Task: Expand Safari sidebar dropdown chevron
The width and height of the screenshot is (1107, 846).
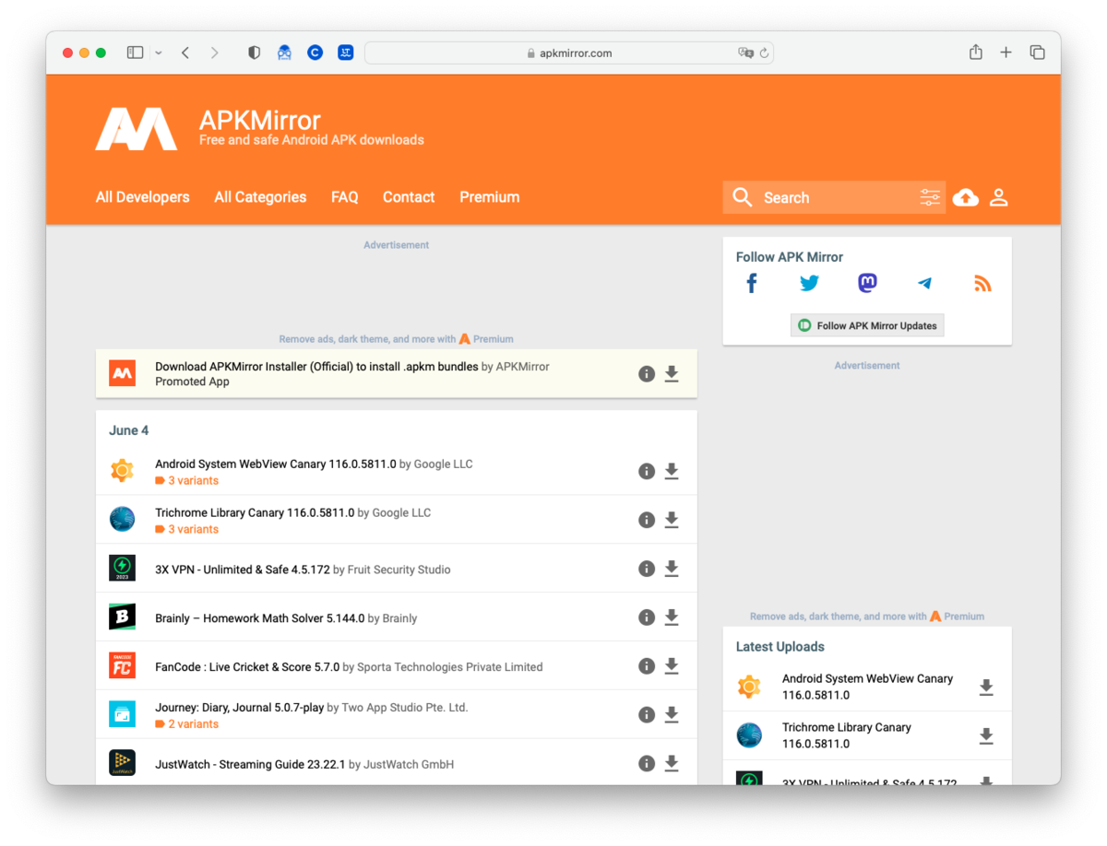Action: 159,53
